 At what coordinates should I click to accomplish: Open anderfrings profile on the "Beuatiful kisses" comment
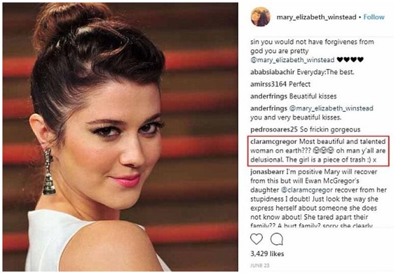pos(269,96)
